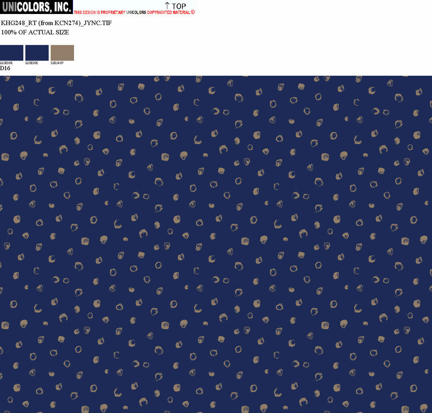Click the JYNC.TIF filename ending
The height and width of the screenshot is (413, 432).
[x=98, y=23]
